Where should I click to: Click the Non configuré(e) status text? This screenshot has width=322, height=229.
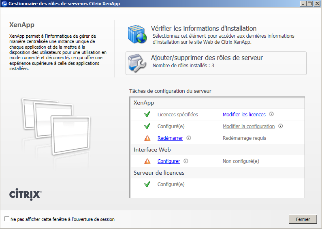click(x=241, y=161)
